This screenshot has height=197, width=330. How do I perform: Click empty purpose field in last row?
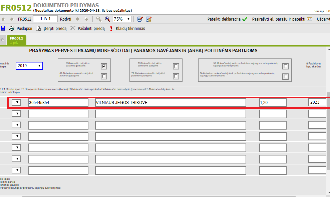[x=171, y=170]
